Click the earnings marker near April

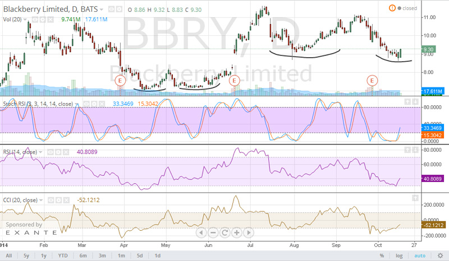point(120,81)
